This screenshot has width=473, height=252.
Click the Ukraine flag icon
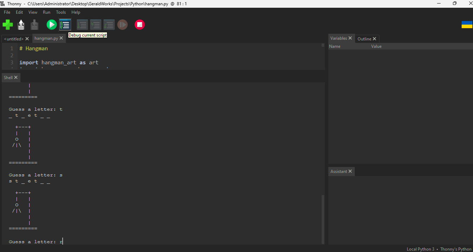(467, 25)
